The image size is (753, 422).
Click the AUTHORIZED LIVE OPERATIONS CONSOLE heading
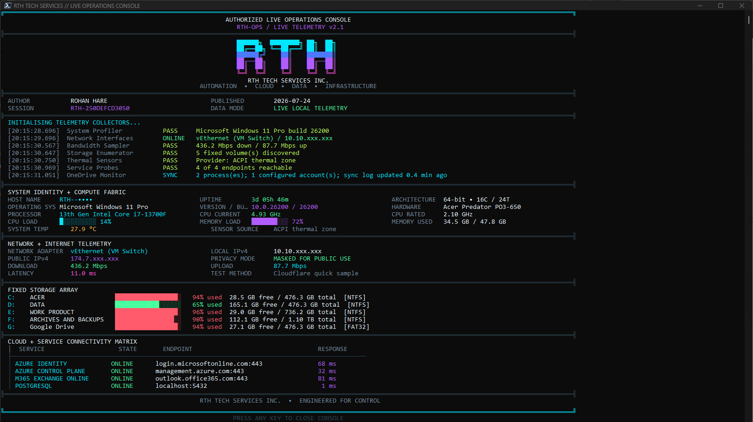coord(288,20)
